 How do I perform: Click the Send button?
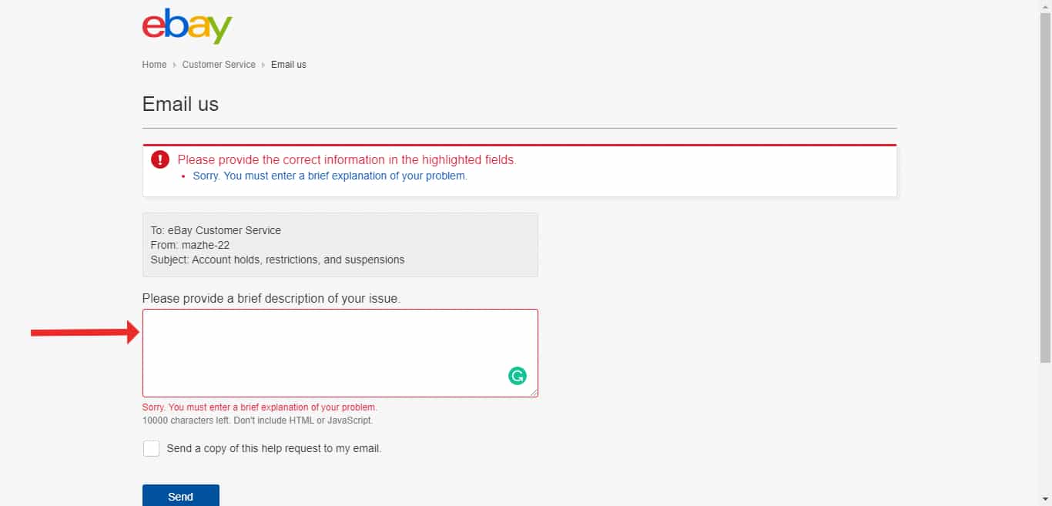(x=180, y=496)
